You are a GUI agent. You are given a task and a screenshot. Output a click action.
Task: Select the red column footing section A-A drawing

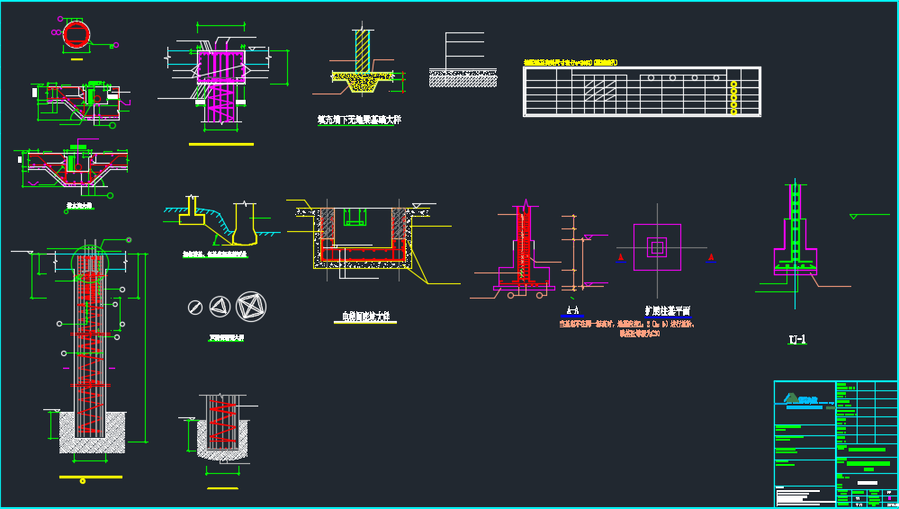[524, 249]
